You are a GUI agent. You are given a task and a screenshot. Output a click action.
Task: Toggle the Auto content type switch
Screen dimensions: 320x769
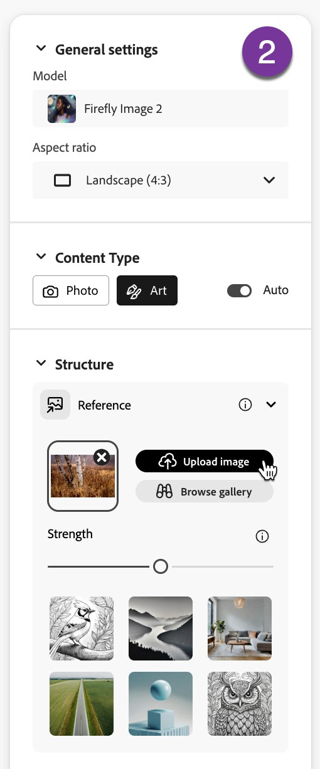click(x=239, y=290)
